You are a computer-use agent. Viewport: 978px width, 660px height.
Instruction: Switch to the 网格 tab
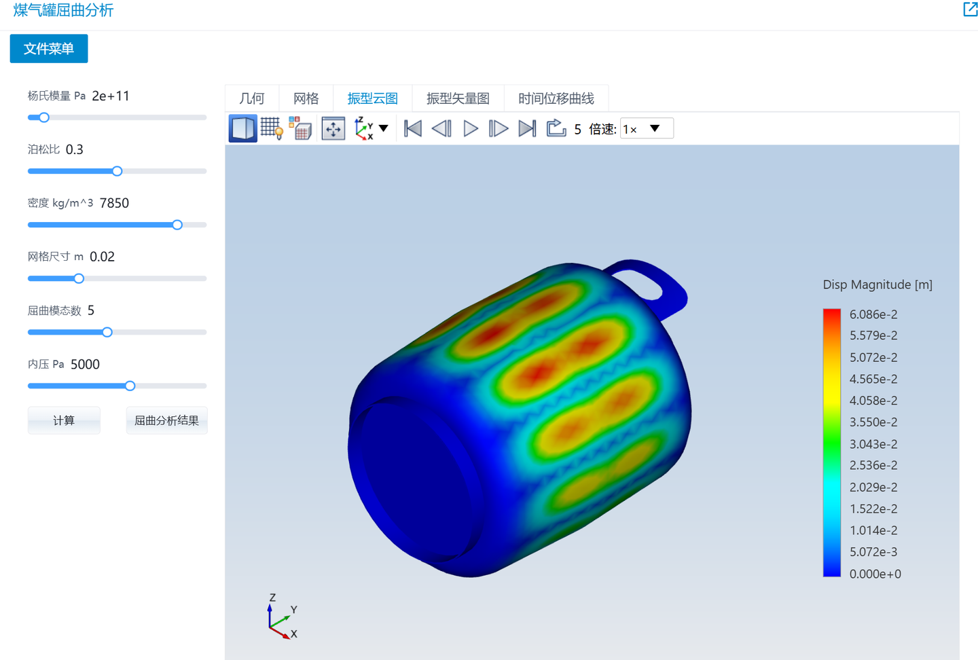pos(306,98)
